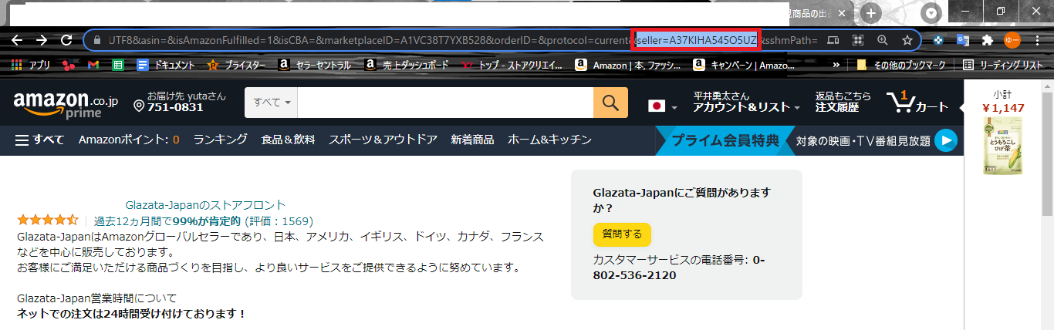Click the phone number 0-802-536-2120
This screenshot has height=330, width=1054.
pos(679,267)
